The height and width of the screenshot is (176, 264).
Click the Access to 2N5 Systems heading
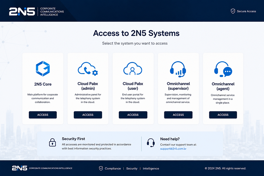pyautogui.click(x=136, y=33)
